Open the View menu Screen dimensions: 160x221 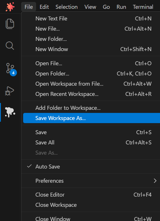pos(90,7)
